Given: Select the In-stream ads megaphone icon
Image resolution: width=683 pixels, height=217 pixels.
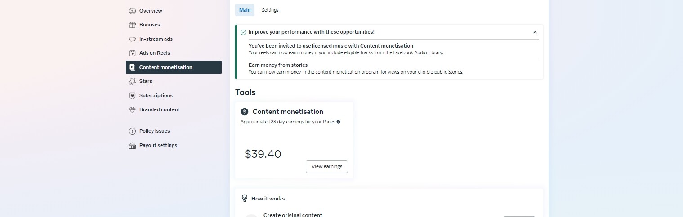Looking at the screenshot, I should coord(132,39).
